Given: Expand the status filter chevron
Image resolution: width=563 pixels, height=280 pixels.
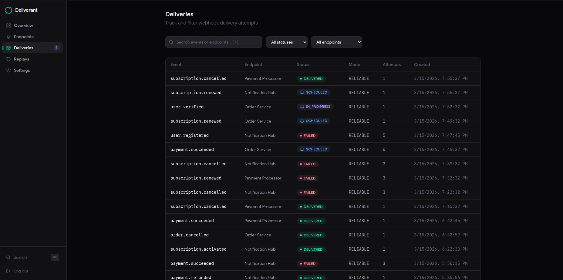Looking at the screenshot, I should [x=304, y=42].
